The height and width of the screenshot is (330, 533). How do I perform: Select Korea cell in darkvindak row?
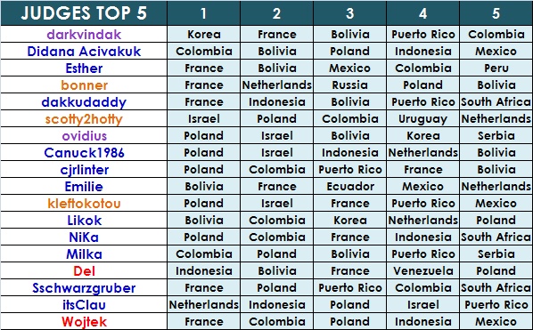(203, 35)
